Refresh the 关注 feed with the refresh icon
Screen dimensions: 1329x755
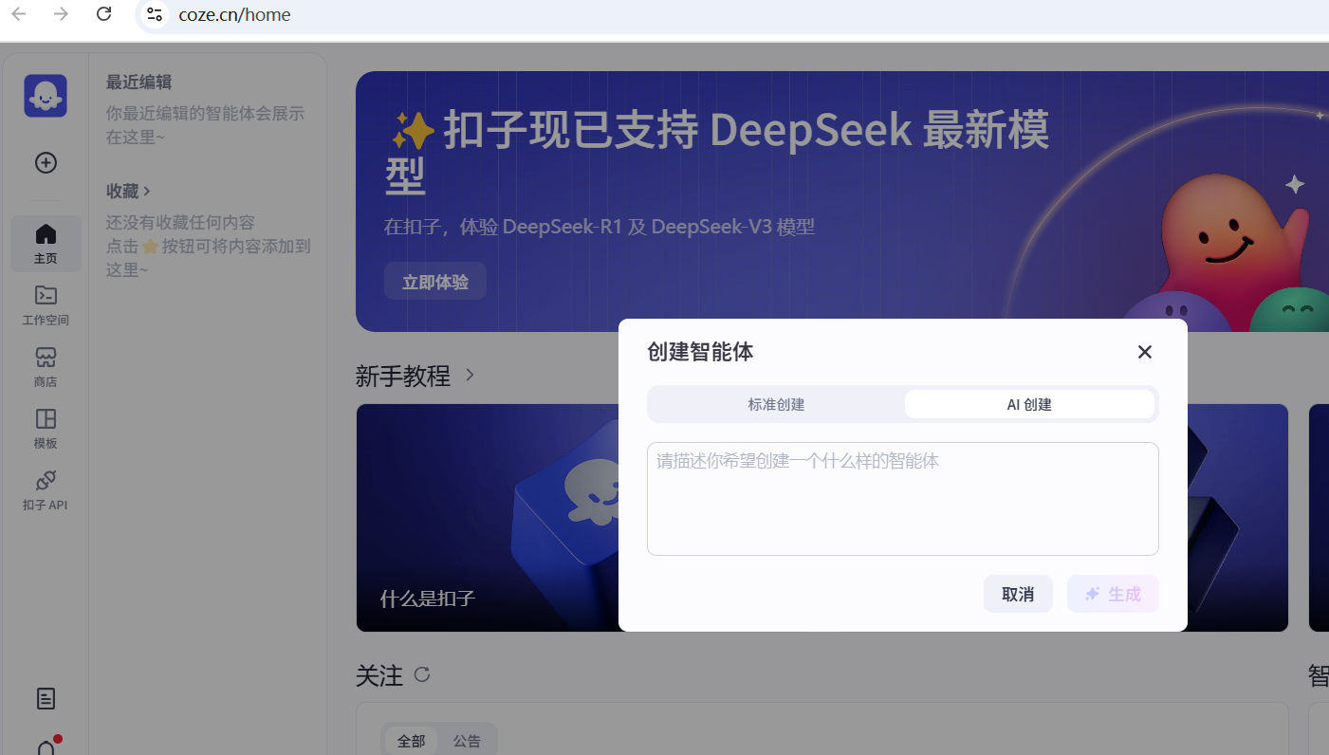tap(422, 674)
